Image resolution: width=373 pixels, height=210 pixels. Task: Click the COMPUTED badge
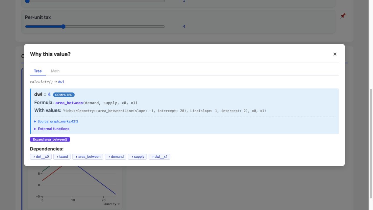tap(64, 95)
